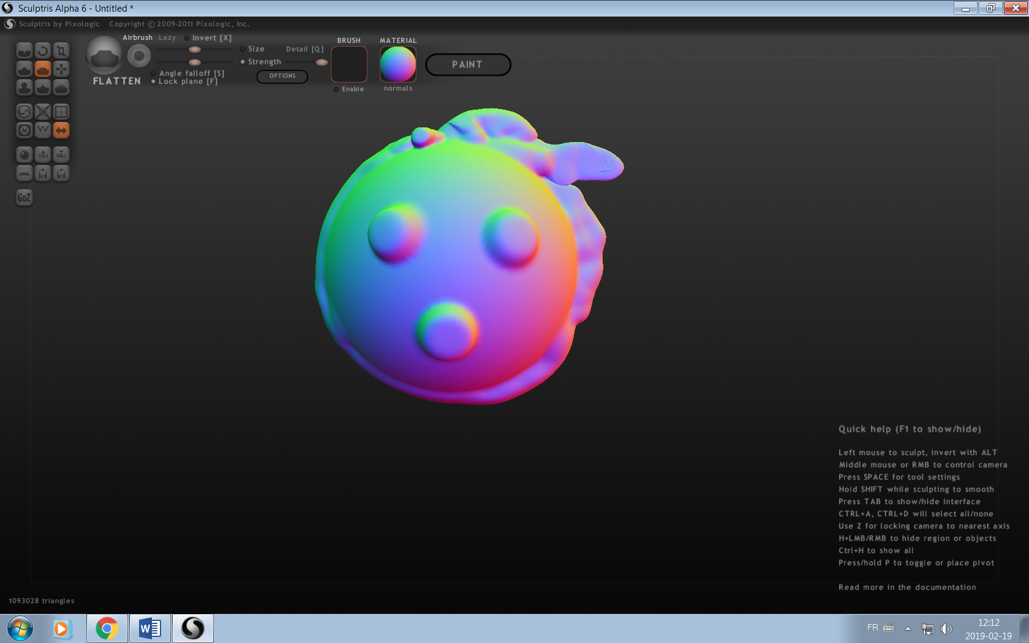Viewport: 1029px width, 643px height.
Task: Select the Crease sculpting tool
Action: coord(24,50)
